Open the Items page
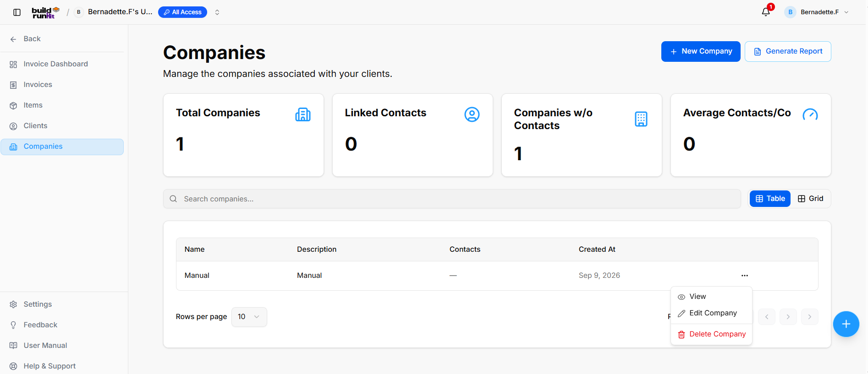Image resolution: width=868 pixels, height=374 pixels. (x=62, y=105)
